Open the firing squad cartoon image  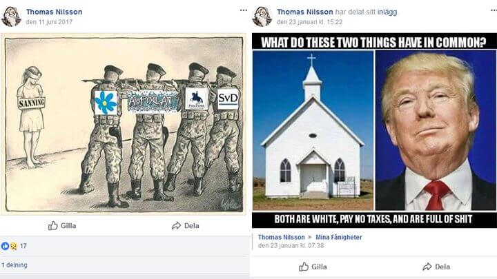click(x=124, y=124)
